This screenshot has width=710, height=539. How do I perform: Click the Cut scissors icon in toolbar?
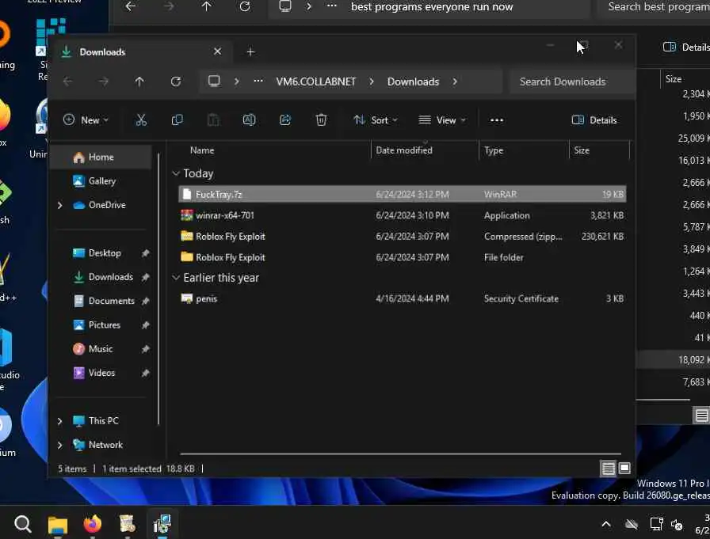tap(141, 120)
